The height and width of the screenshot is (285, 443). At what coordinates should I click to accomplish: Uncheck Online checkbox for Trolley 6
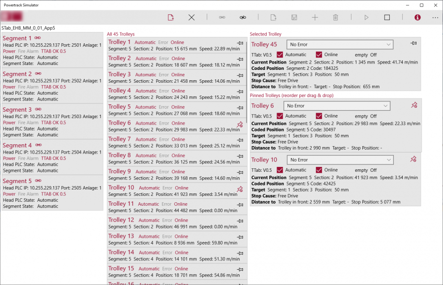[319, 116]
